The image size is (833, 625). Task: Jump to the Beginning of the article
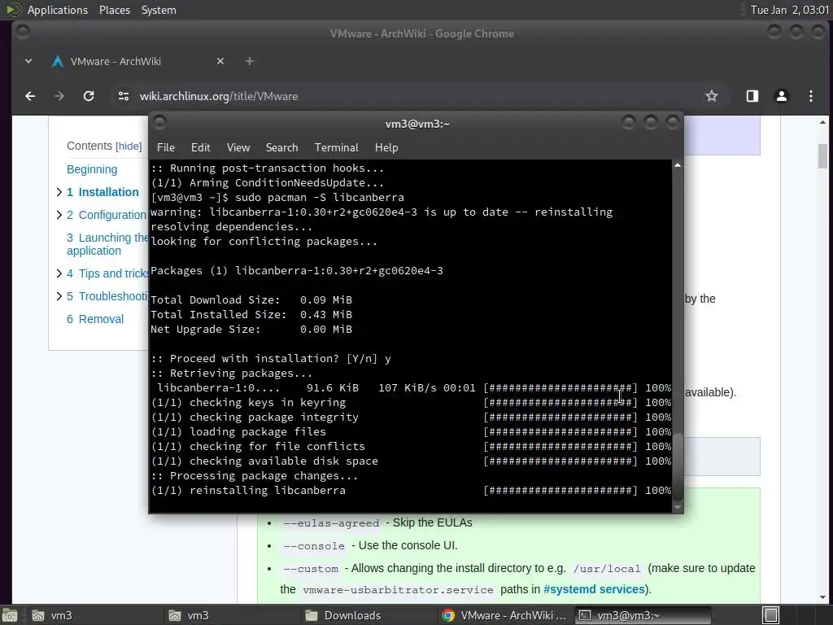point(92,169)
